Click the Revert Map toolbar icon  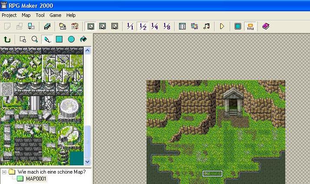coord(75,26)
